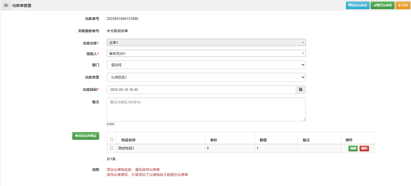Screen dimensions: 411x186
Task: Click the note 添加出库物品前，请先保存出库单
Action: (133, 170)
